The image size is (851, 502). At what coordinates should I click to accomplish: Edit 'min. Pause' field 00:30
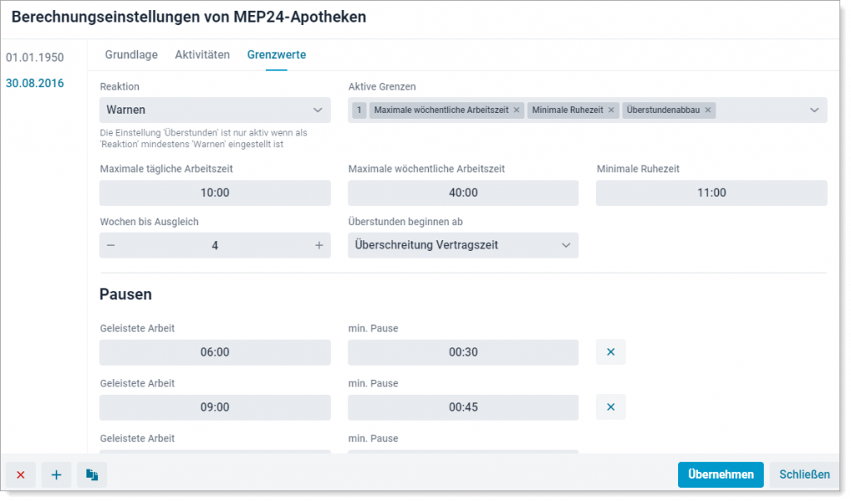pyautogui.click(x=463, y=352)
